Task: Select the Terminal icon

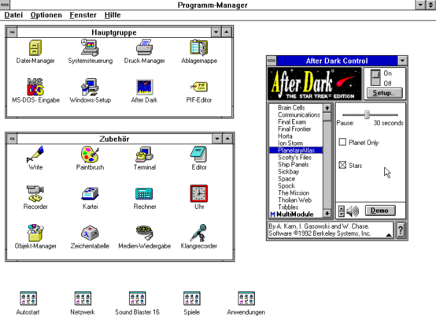Action: pos(144,154)
